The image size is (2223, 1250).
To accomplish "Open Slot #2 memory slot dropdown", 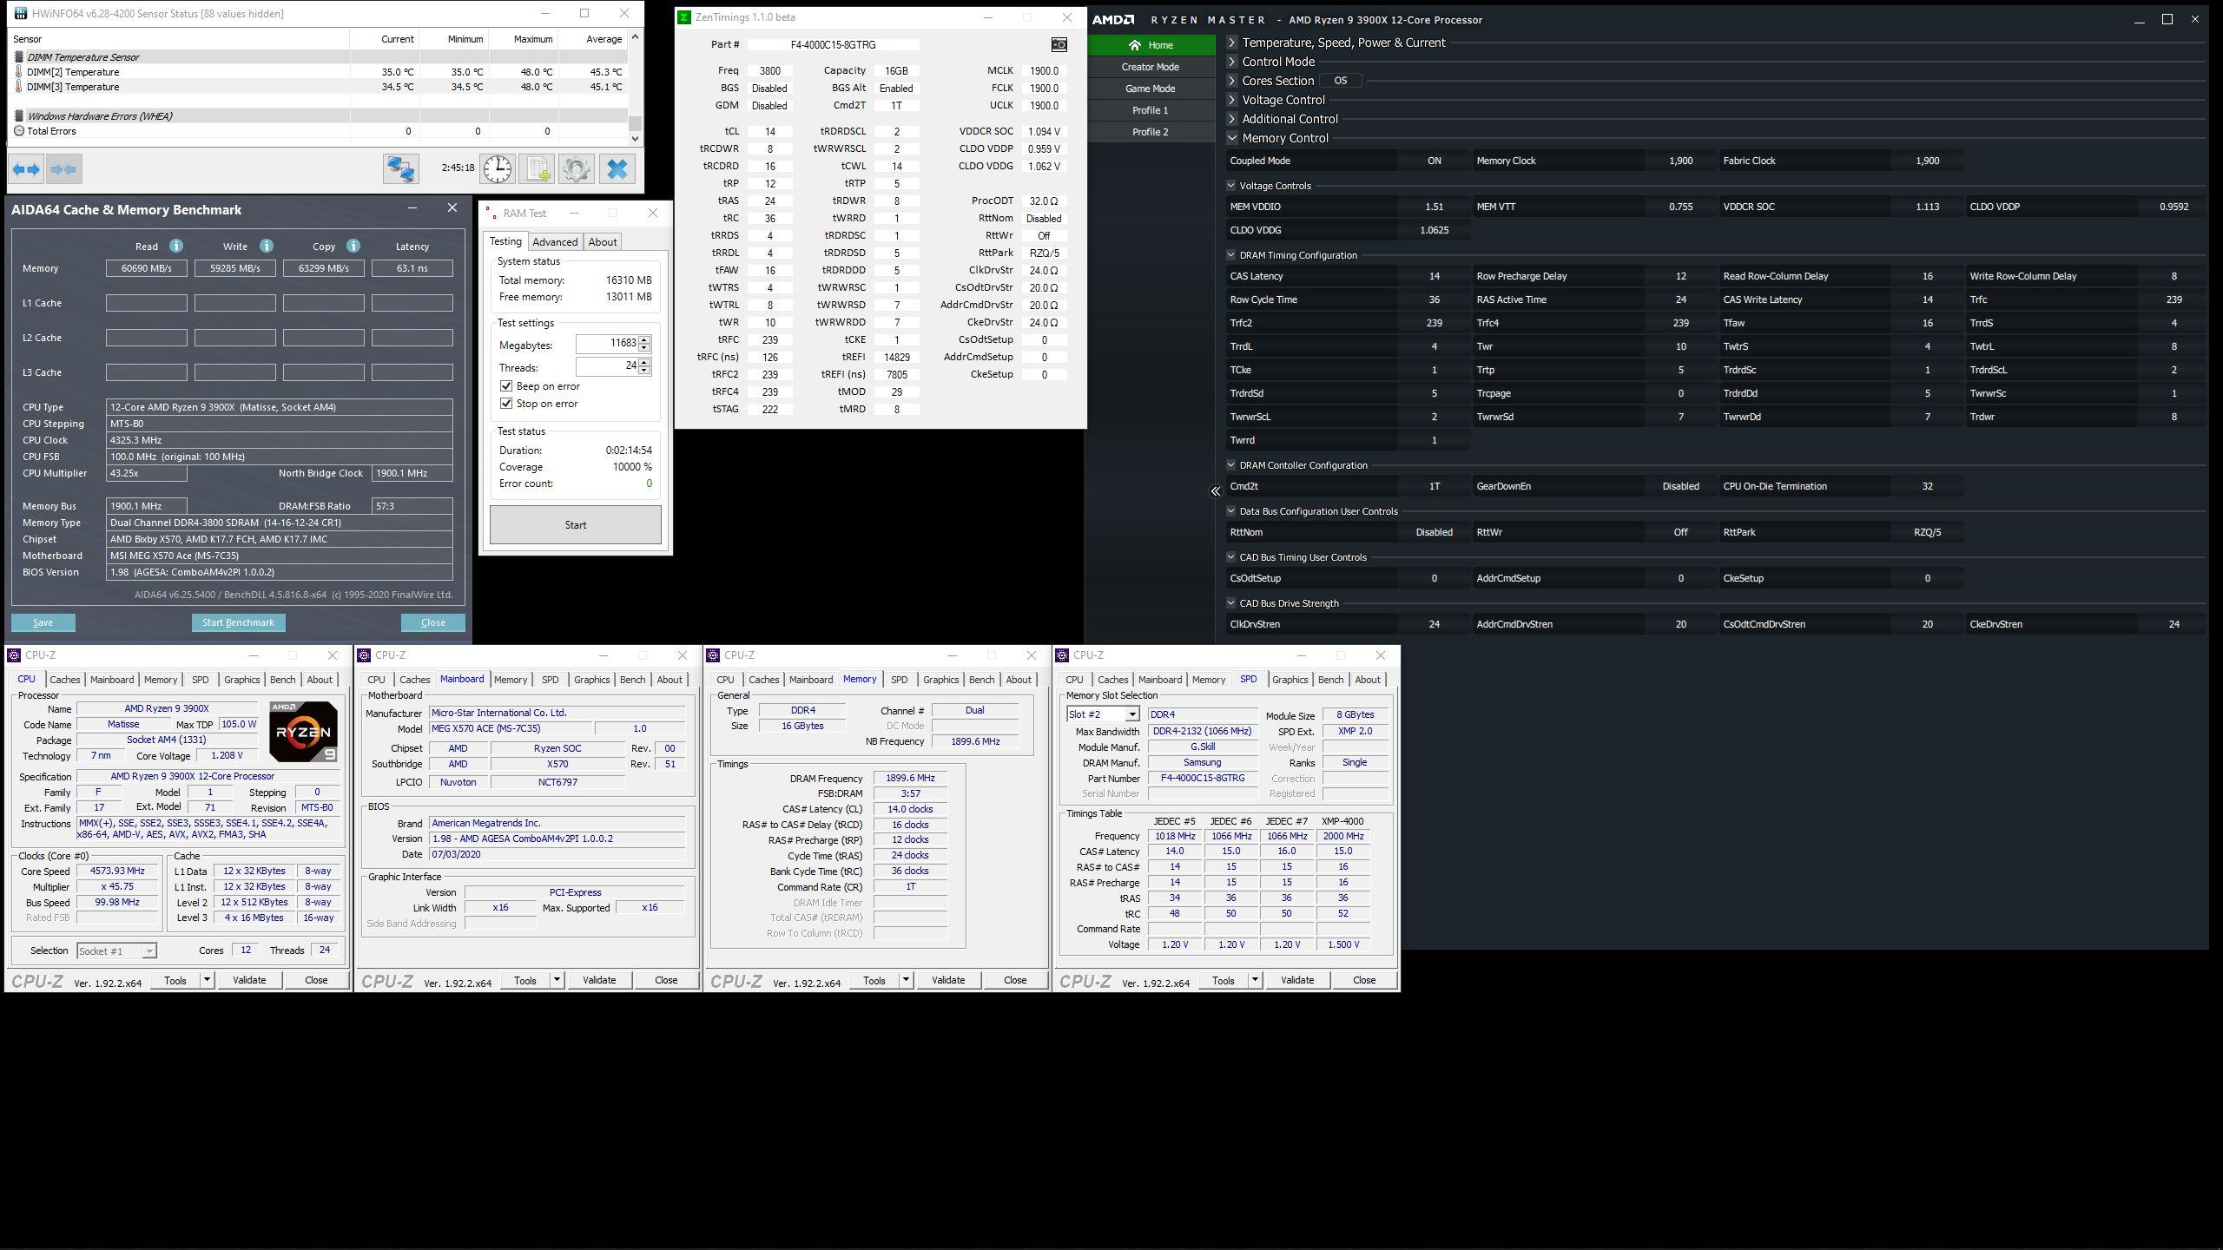I will point(1131,714).
